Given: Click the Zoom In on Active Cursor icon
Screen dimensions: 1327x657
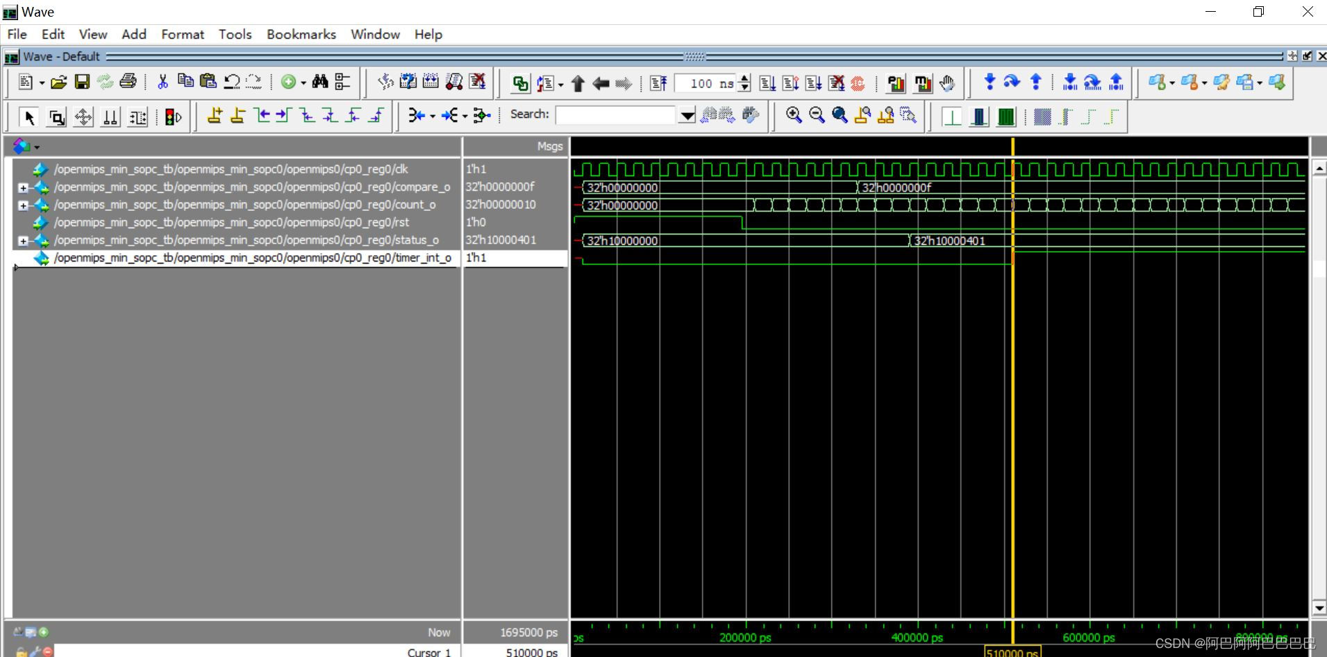Looking at the screenshot, I should 862,115.
